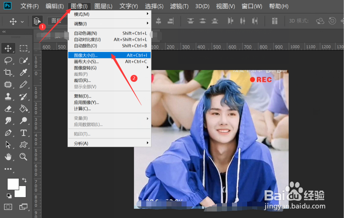Select the Pen tool
Image resolution: width=344 pixels, height=218 pixels.
click(x=8, y=133)
